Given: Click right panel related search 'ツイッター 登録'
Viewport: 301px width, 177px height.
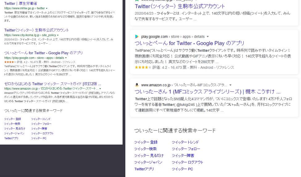Looking at the screenshot, I should coord(146,142).
